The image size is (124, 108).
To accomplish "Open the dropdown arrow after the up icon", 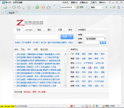I will [34, 7].
